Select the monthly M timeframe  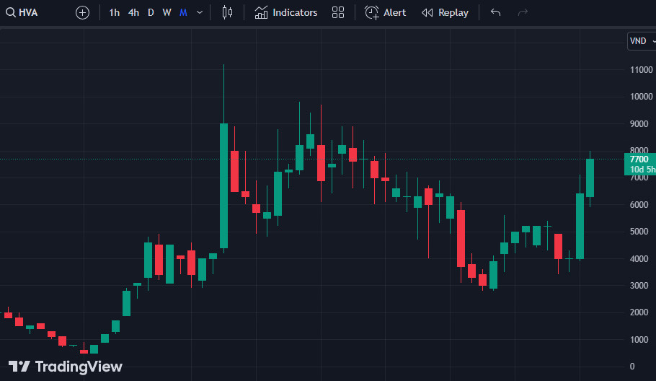(183, 12)
